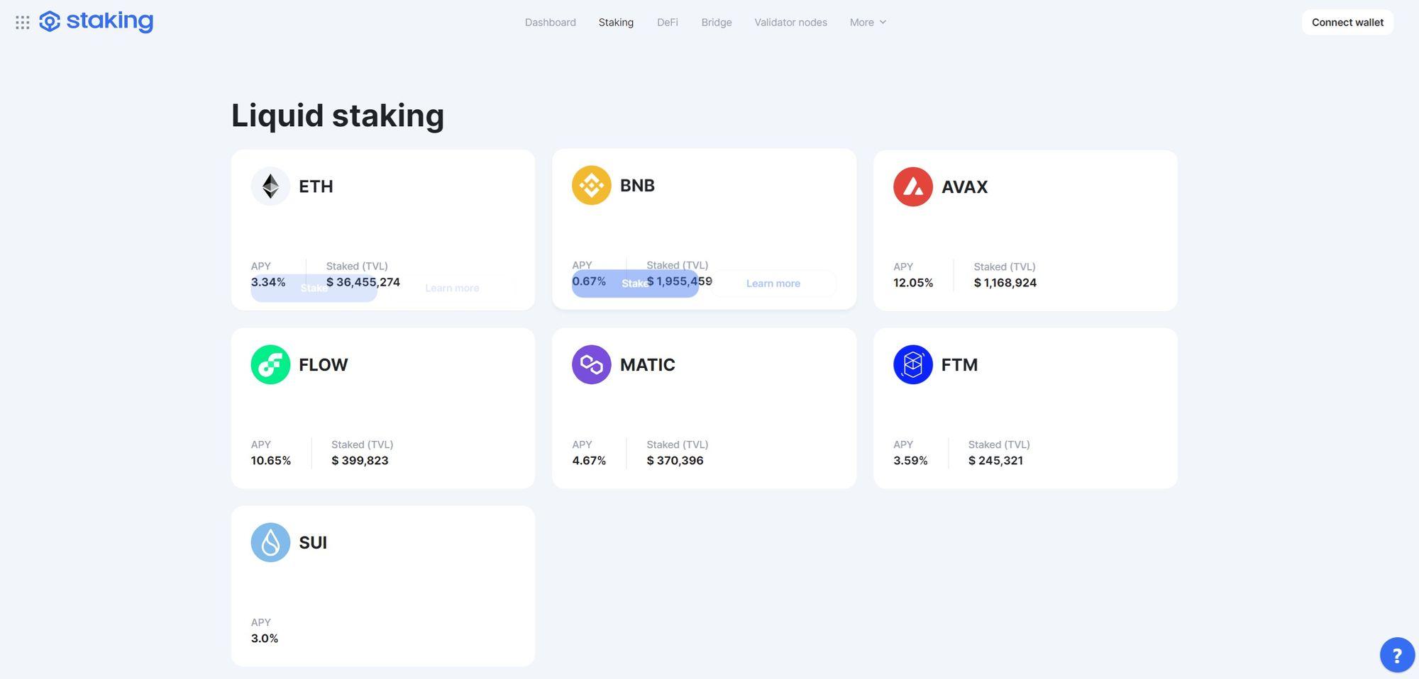Viewport: 1419px width, 679px height.
Task: Click the 3.59% APY value
Action: [910, 461]
